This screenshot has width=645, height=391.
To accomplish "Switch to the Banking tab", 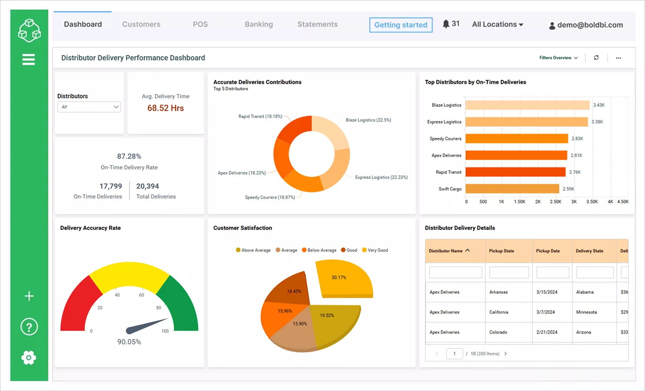I will [259, 24].
